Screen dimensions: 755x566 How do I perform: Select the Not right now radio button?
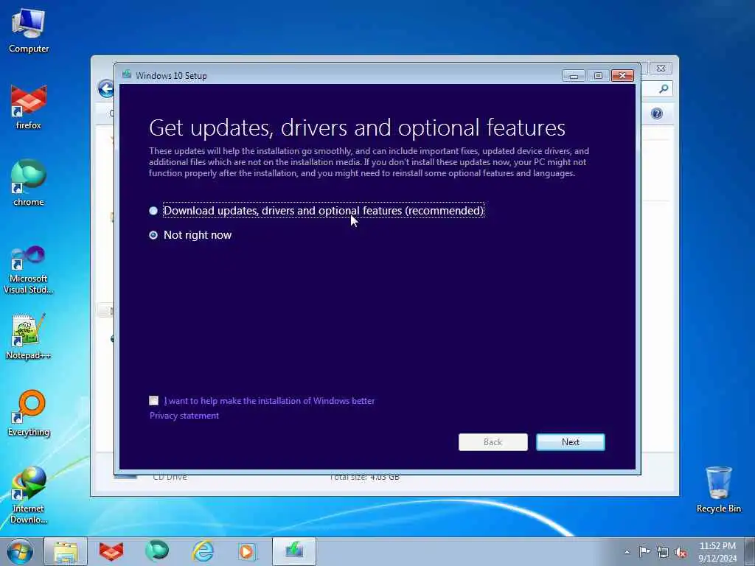click(153, 235)
